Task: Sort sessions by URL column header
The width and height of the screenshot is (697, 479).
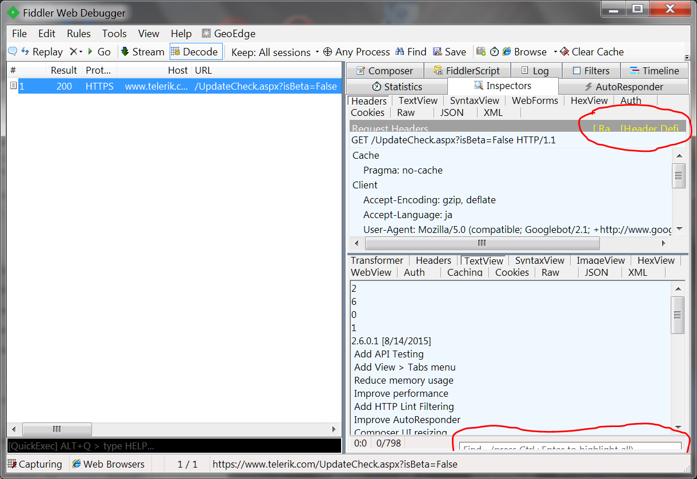Action: tap(266, 70)
